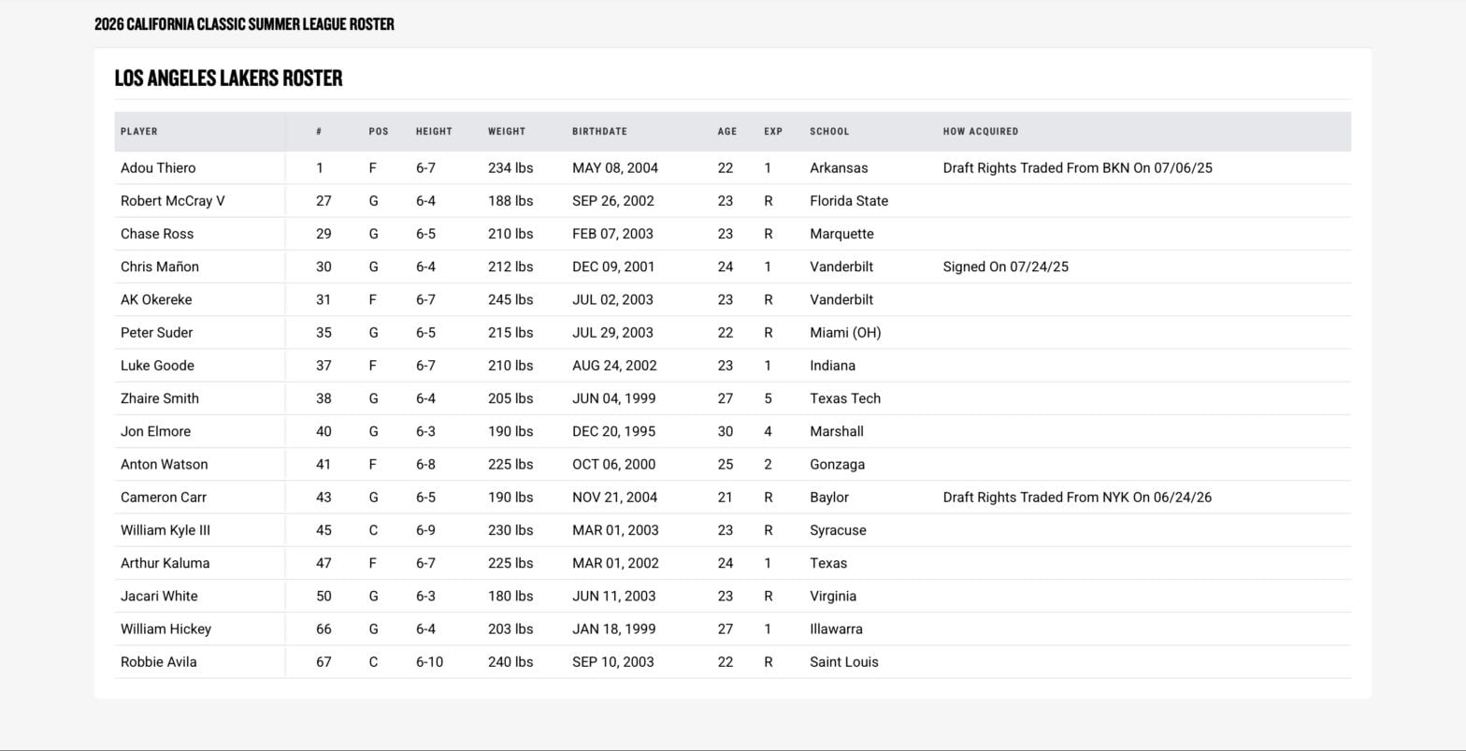Click Zhaire Smith player name
Screen dimensions: 1466x751
click(160, 398)
